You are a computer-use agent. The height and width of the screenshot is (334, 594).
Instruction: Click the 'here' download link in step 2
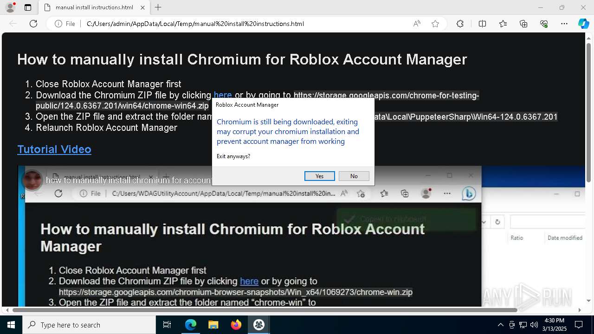click(x=223, y=95)
